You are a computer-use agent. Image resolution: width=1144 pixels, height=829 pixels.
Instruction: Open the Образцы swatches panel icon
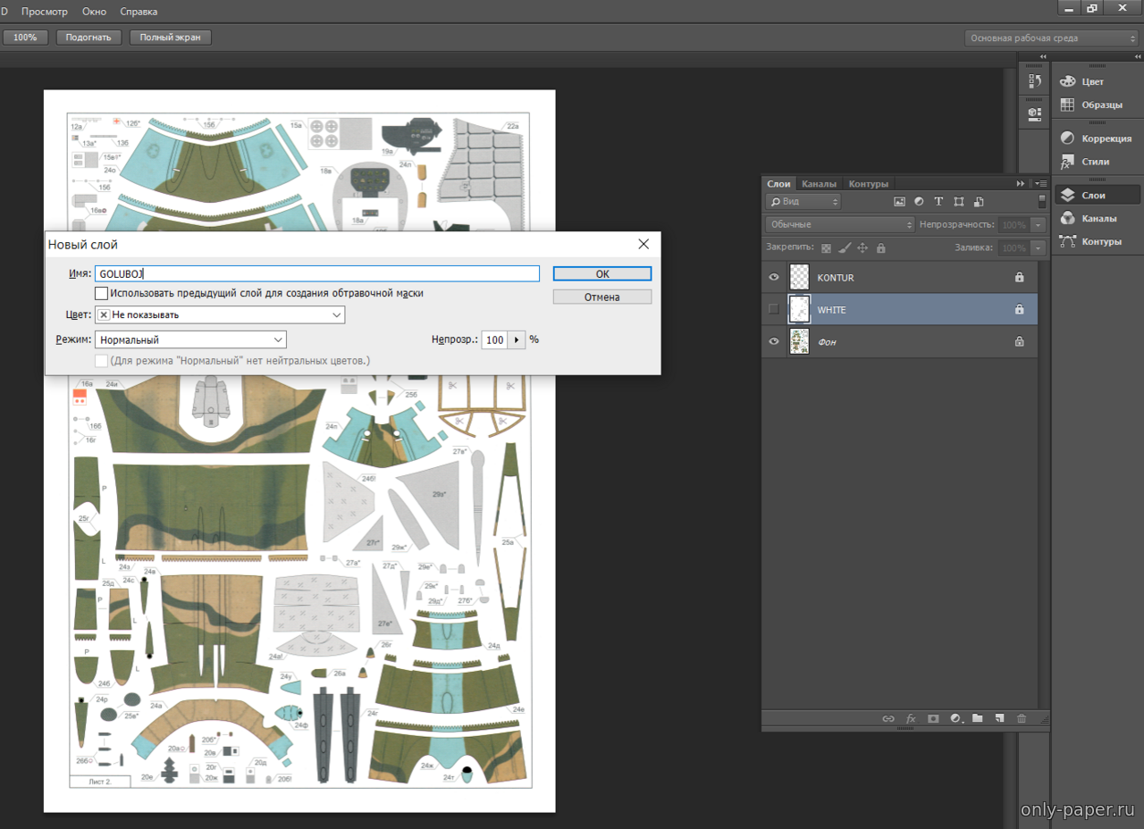pyautogui.click(x=1067, y=105)
